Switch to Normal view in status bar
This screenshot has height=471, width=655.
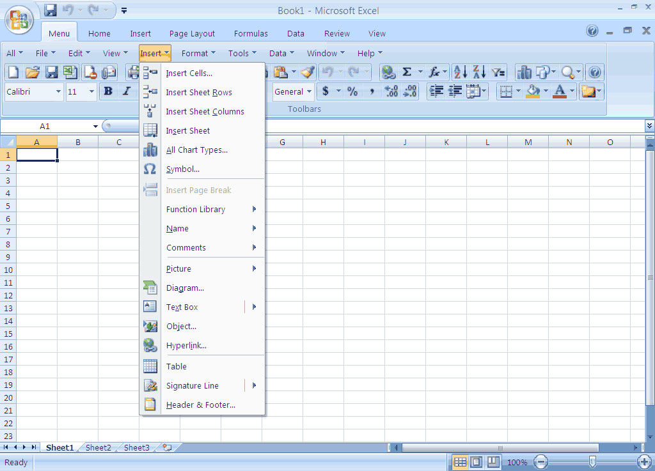461,462
